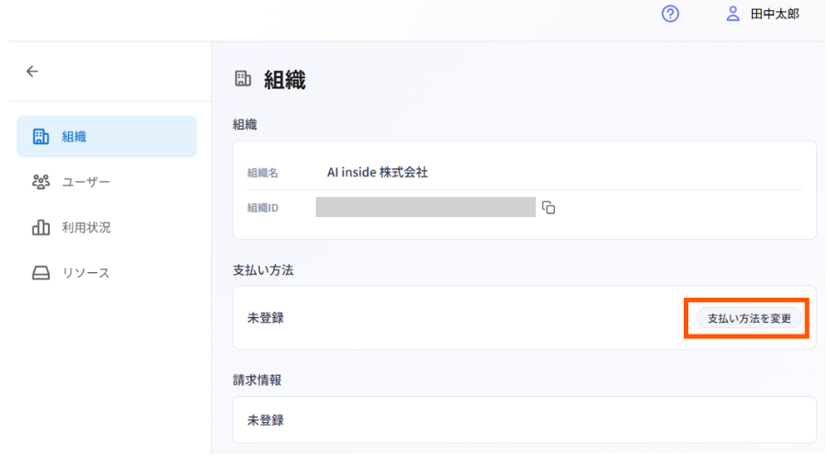
Task: Go back using the left arrow
Action: [32, 71]
